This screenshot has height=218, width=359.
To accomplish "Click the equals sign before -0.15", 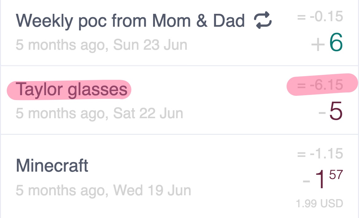I will click(x=301, y=17).
